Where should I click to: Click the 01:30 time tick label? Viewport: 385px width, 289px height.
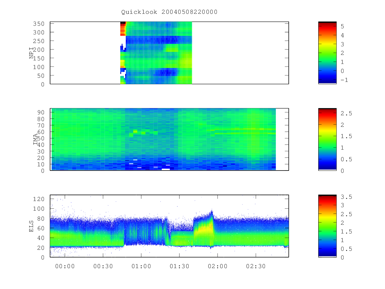(x=179, y=266)
